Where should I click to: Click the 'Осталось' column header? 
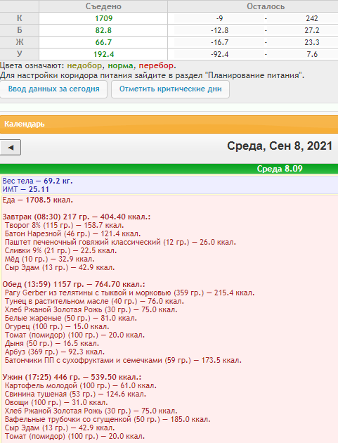(x=266, y=6)
